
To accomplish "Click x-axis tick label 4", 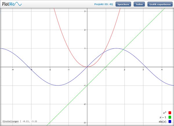I will coord(162,70).
